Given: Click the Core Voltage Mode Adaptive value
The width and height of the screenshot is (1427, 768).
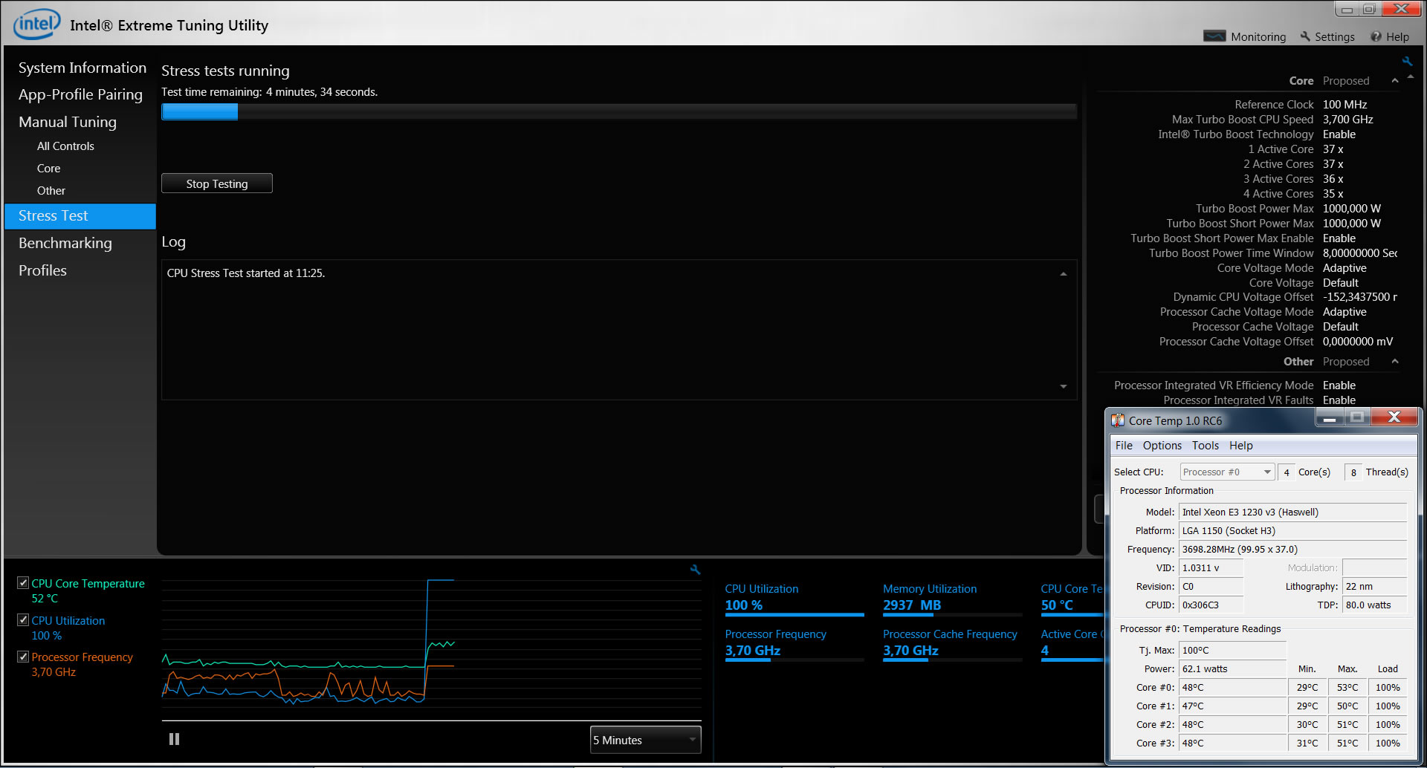Looking at the screenshot, I should 1345,268.
